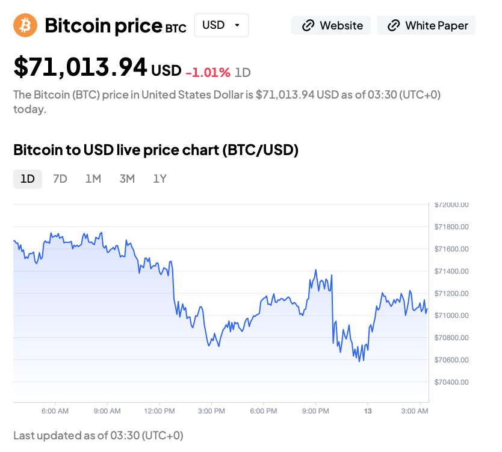
Task: Click the bold 13 date marker on the axis
Action: [x=368, y=411]
